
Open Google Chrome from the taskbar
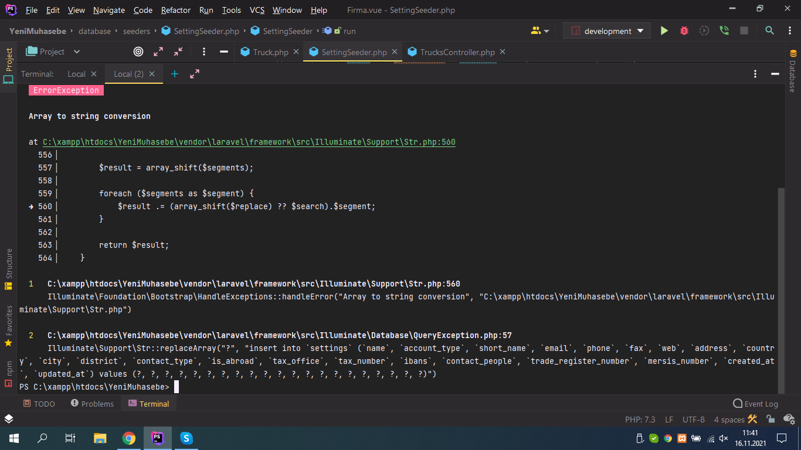coord(129,438)
